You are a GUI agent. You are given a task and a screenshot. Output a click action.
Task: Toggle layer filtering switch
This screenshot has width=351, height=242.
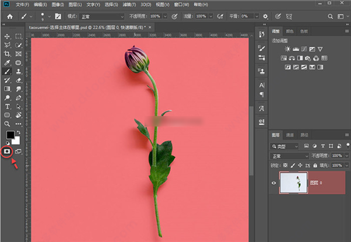pyautogui.click(x=347, y=145)
